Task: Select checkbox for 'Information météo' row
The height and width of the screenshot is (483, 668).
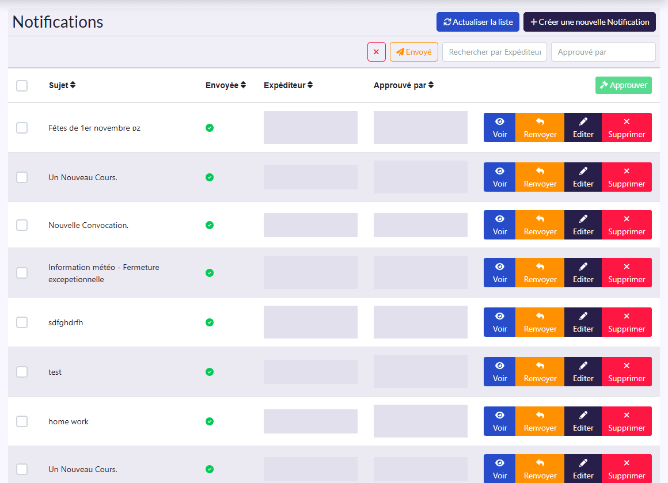Action: click(22, 273)
